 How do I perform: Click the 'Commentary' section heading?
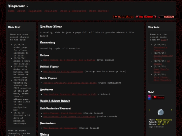coord(48,43)
